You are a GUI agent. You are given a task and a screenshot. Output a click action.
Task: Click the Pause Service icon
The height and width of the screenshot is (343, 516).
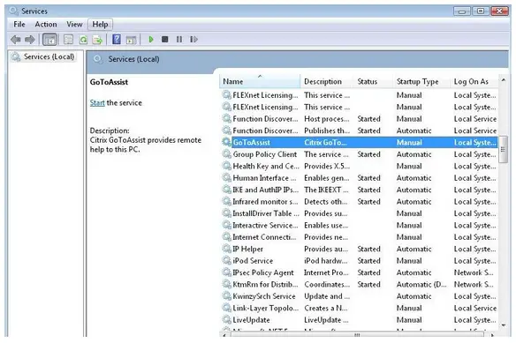[x=179, y=40]
